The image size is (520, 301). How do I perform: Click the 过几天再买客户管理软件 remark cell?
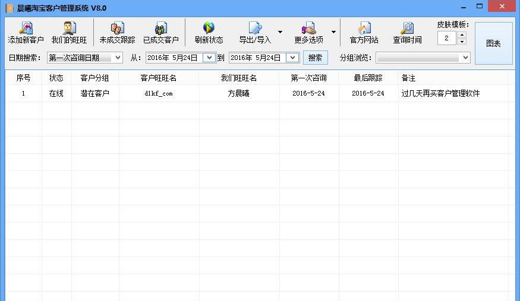[x=453, y=93]
